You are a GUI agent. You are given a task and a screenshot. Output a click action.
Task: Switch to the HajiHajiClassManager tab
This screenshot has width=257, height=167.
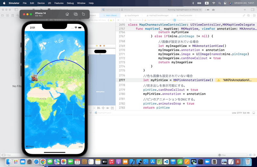pos(157,15)
